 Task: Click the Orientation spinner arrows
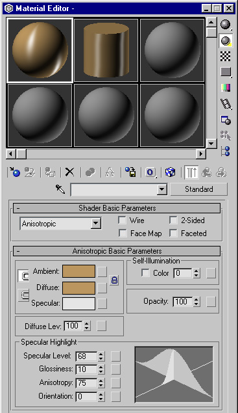pyautogui.click(x=101, y=396)
